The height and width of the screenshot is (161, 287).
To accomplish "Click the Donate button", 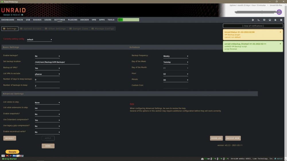I will point(12,152).
